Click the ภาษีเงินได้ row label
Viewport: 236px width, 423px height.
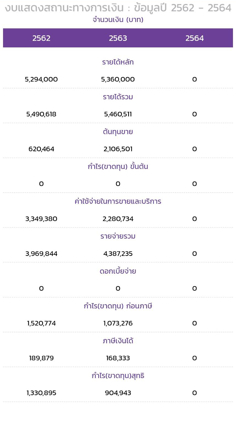118,341
